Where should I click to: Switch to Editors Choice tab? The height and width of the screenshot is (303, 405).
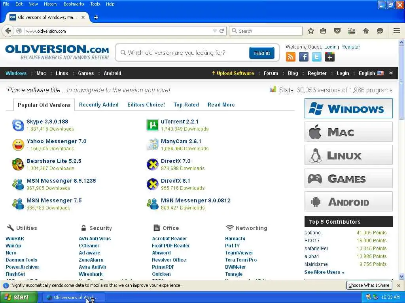(146, 105)
